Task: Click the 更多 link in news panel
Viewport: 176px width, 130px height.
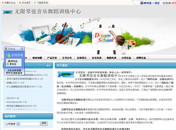Action: [48, 66]
